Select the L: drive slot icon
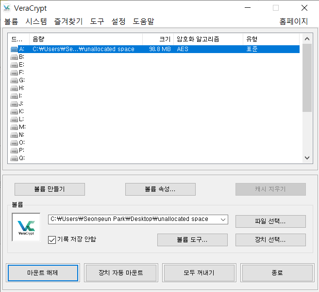Viewport: 319px width, 292px height. pyautogui.click(x=14, y=119)
